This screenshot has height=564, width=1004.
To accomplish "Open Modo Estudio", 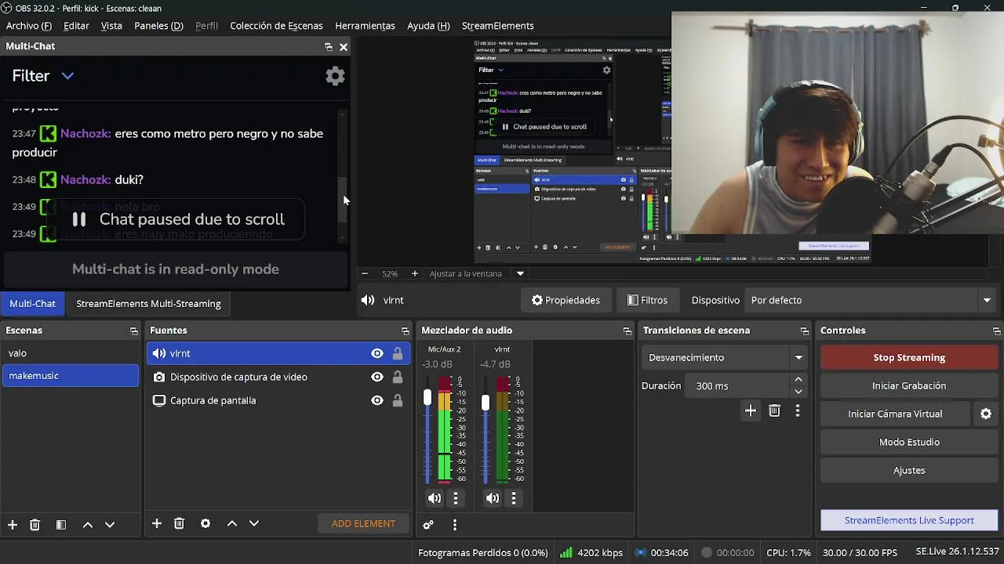I will point(909,442).
